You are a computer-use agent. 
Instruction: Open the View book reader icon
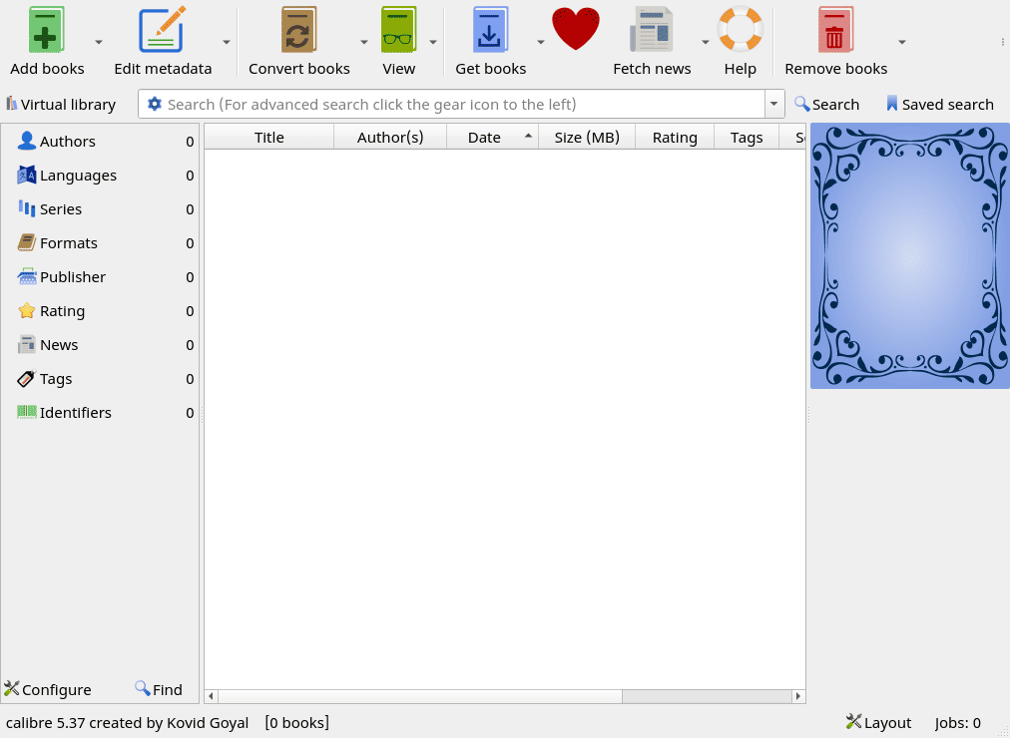tap(398, 30)
